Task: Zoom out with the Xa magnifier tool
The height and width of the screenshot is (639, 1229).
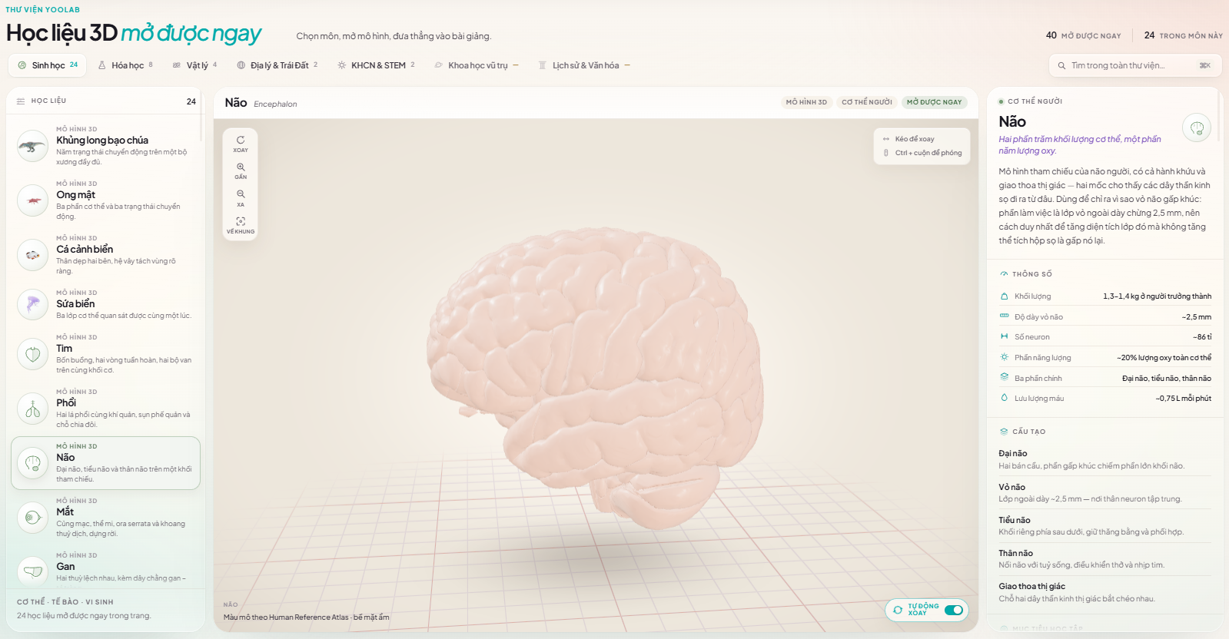Action: [x=241, y=198]
